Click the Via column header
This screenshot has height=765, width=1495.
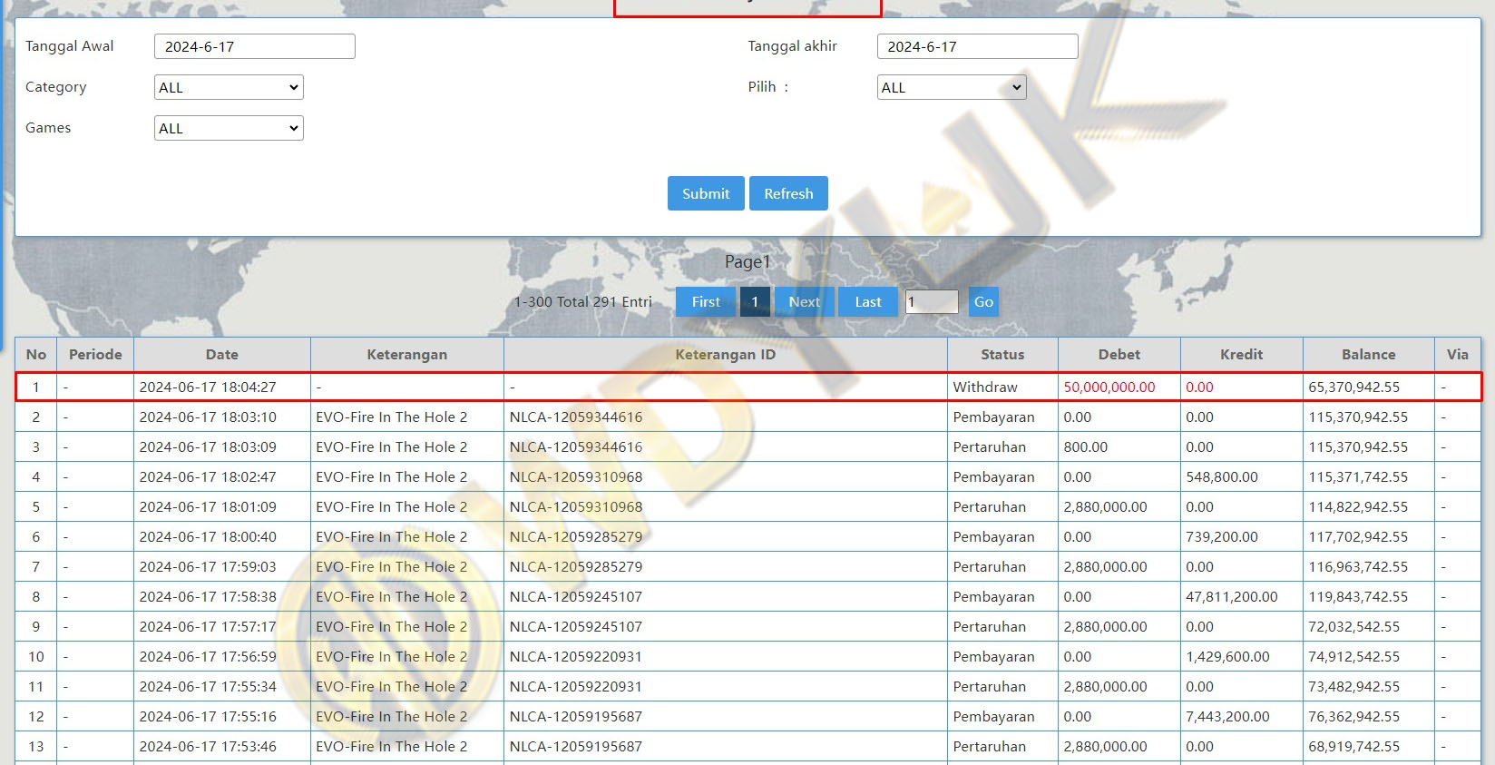(1458, 355)
